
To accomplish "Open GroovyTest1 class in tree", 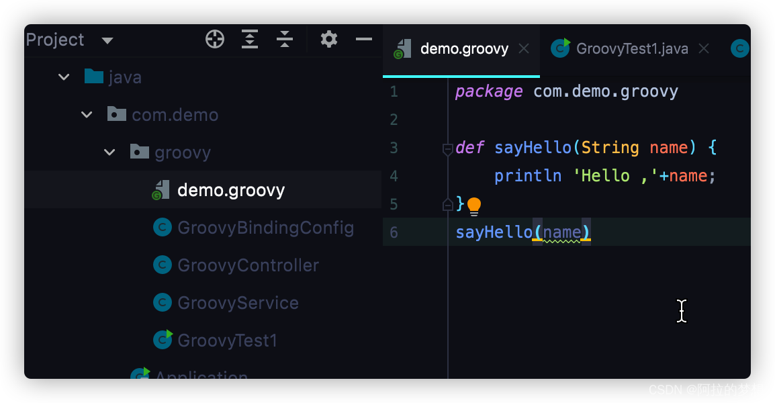I will (x=227, y=341).
